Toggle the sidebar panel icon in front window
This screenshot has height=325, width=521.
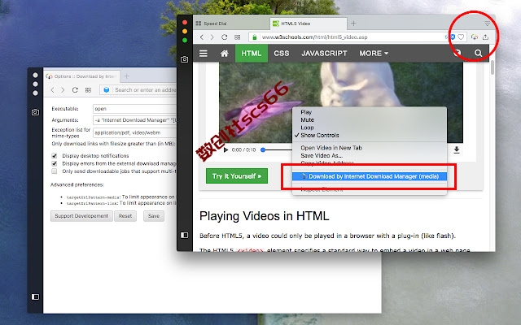(x=185, y=235)
